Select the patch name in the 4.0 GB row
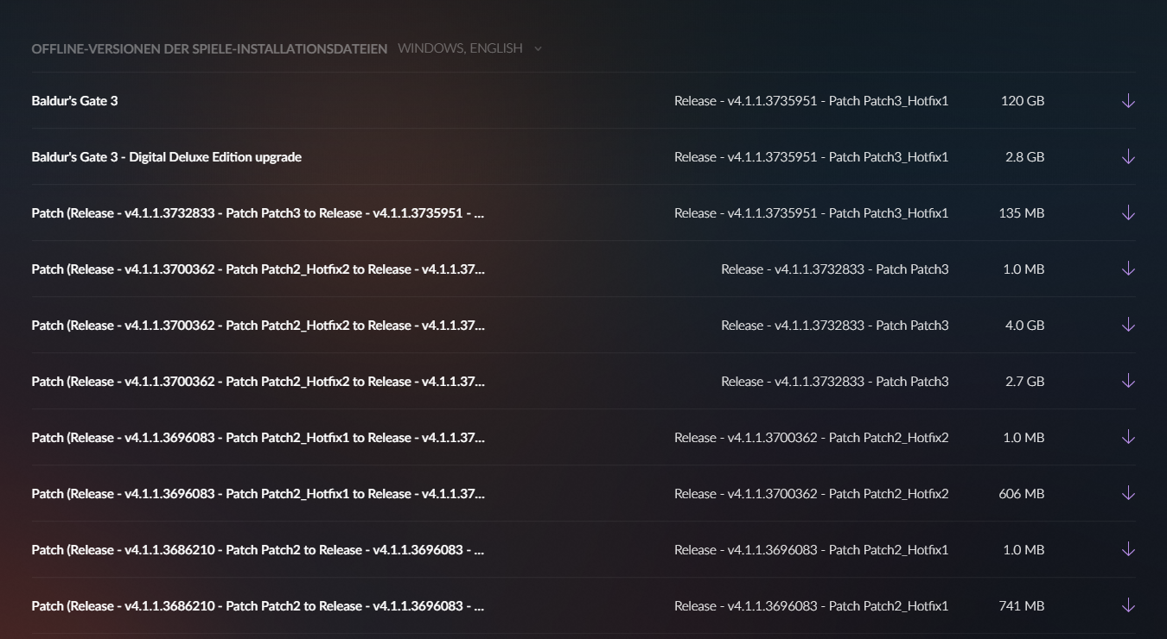 coord(258,326)
